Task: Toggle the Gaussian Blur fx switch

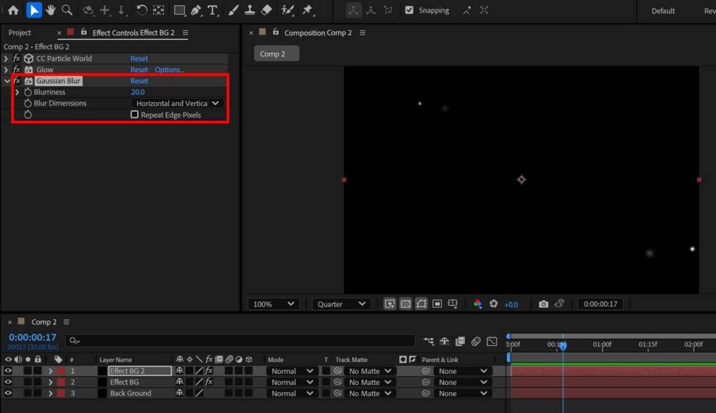Action: pyautogui.click(x=17, y=81)
